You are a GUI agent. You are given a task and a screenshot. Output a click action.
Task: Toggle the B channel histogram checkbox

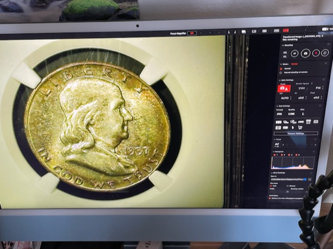click(296, 155)
